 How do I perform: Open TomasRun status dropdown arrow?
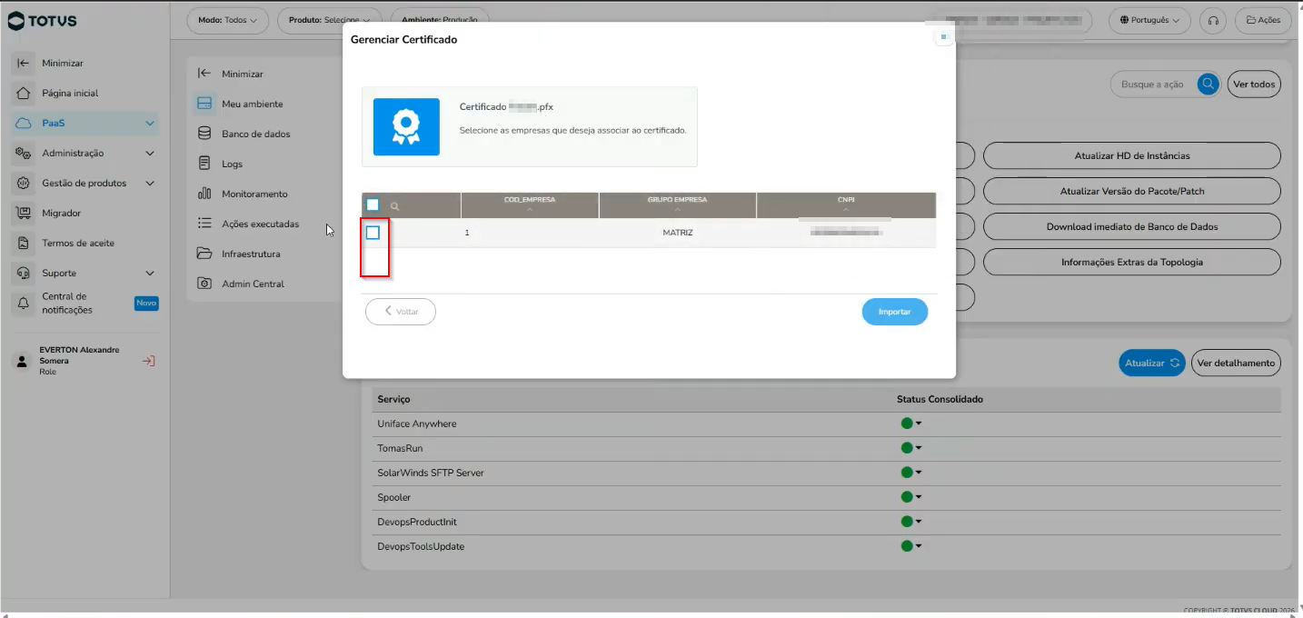(x=919, y=448)
